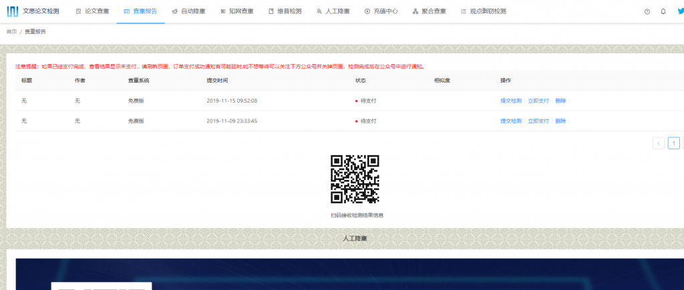Click the timestamp 2019-11-09 23:33:45
The width and height of the screenshot is (684, 290).
[232, 121]
